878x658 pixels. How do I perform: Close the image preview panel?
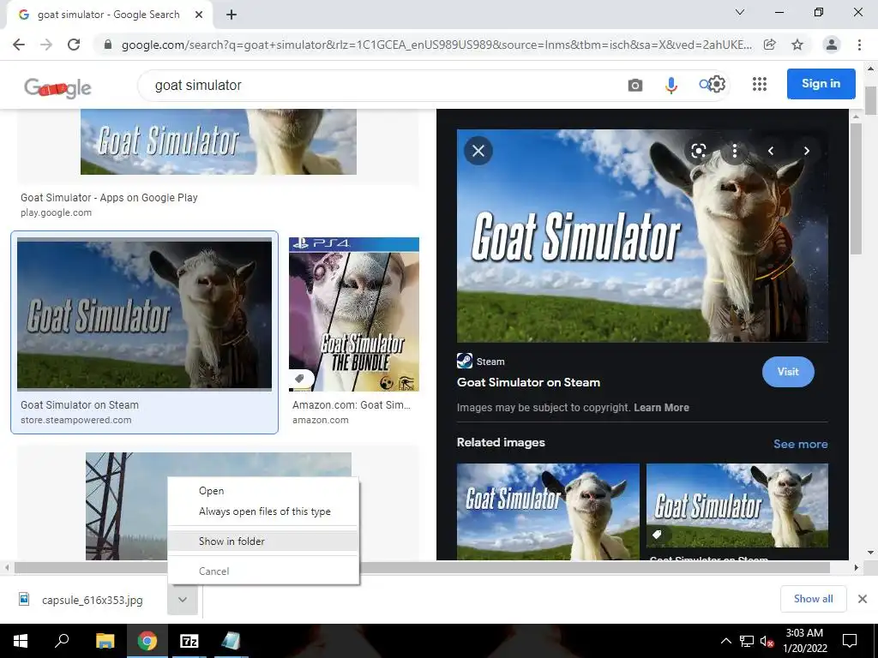[478, 151]
